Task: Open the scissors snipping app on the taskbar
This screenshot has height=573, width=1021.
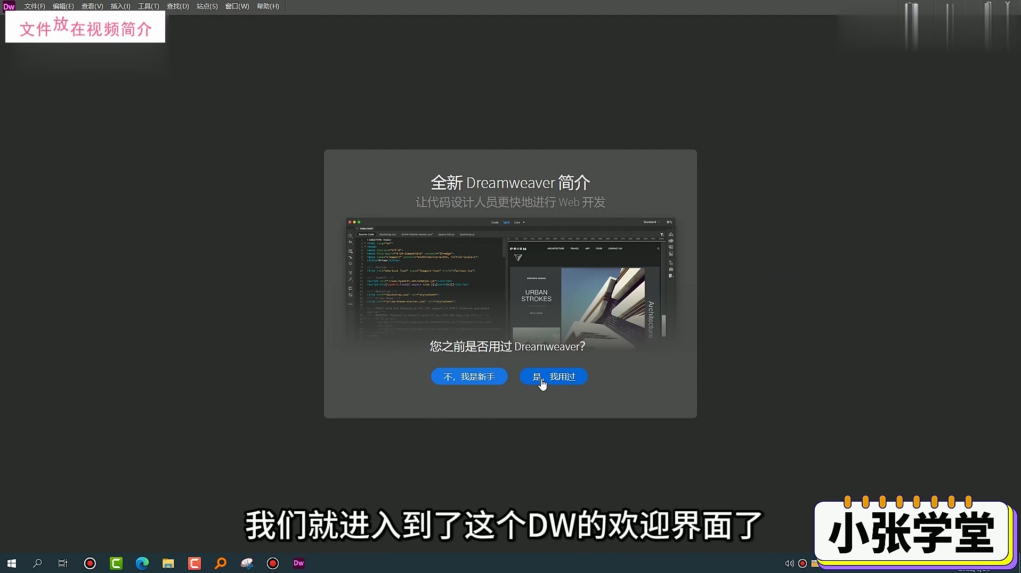Action: click(247, 563)
